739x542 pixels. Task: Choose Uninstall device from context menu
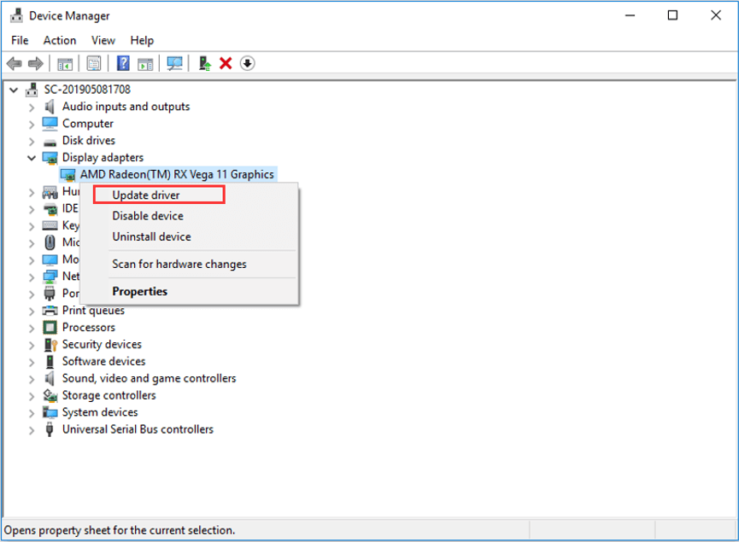151,236
